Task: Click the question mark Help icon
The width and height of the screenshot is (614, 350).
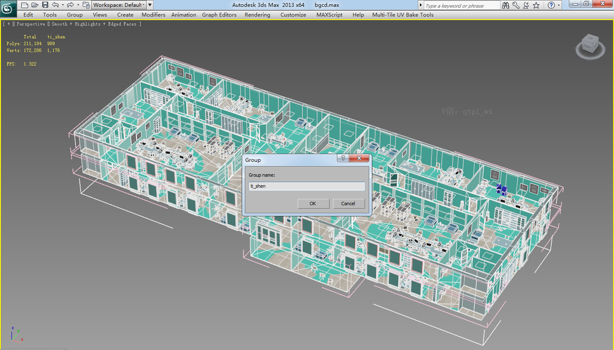Action: (x=551, y=5)
